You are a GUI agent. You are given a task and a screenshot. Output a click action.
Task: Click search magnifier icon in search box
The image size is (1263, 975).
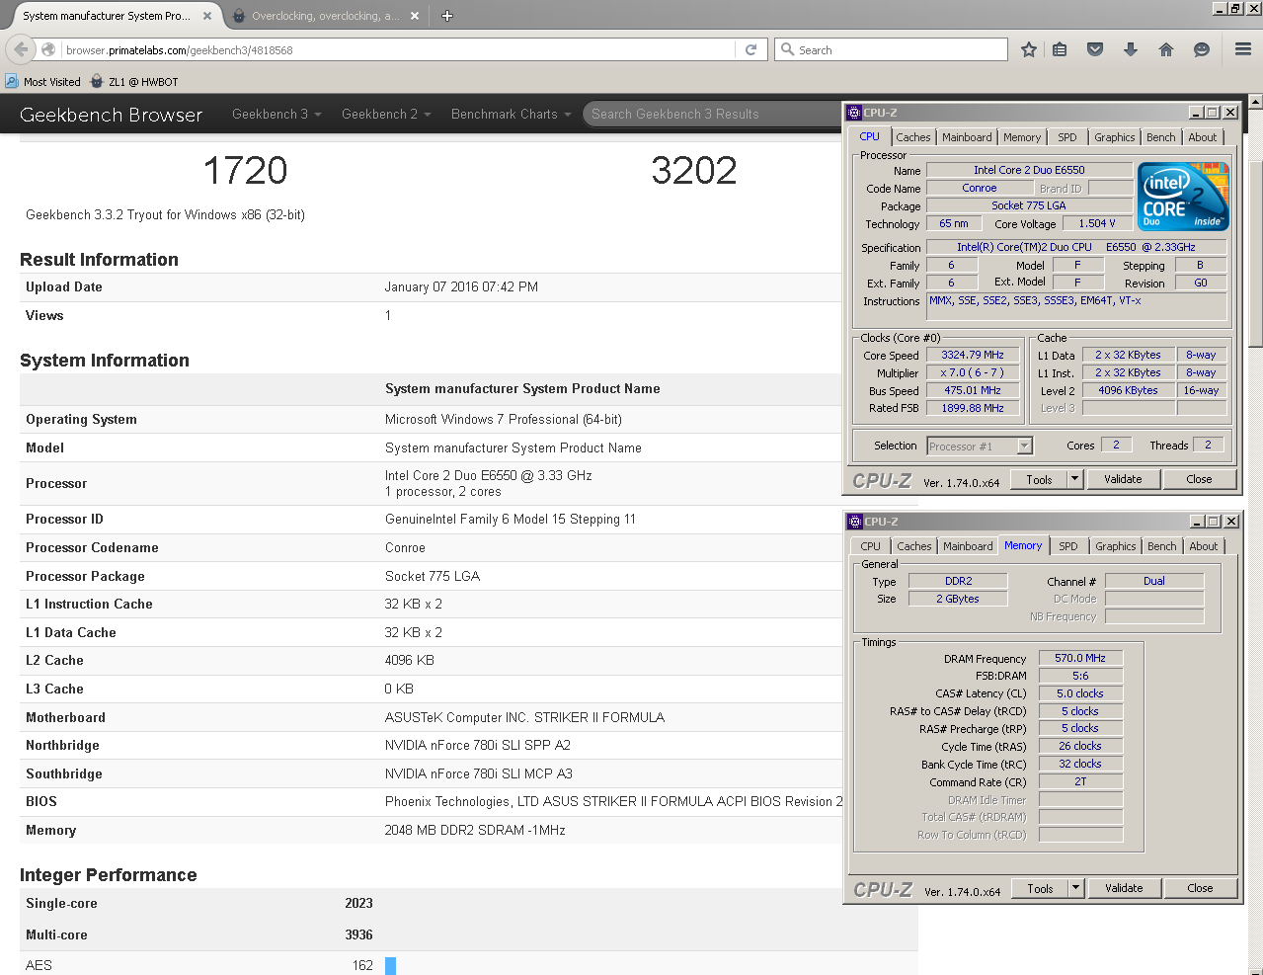pos(787,49)
